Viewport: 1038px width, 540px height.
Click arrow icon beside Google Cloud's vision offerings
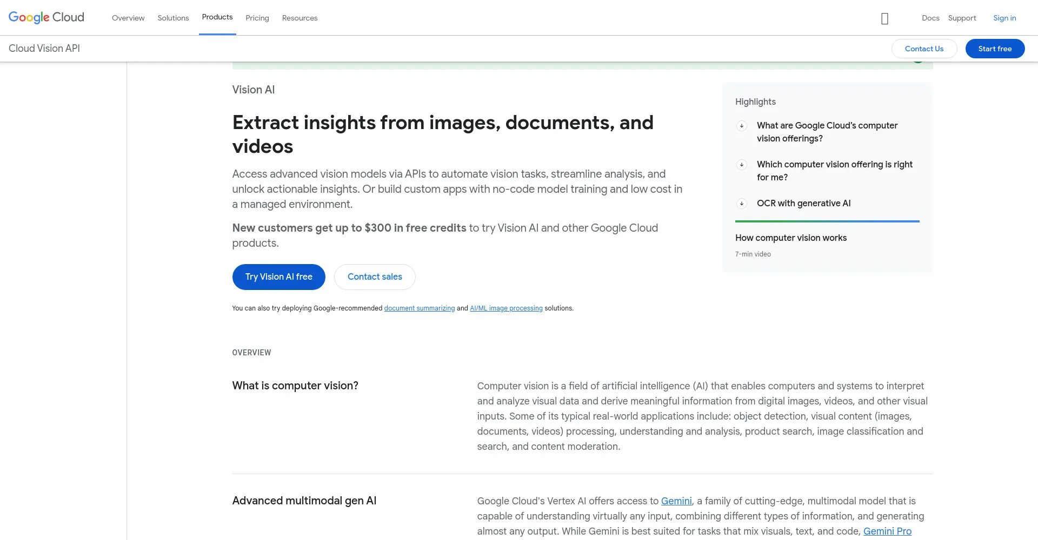742,126
